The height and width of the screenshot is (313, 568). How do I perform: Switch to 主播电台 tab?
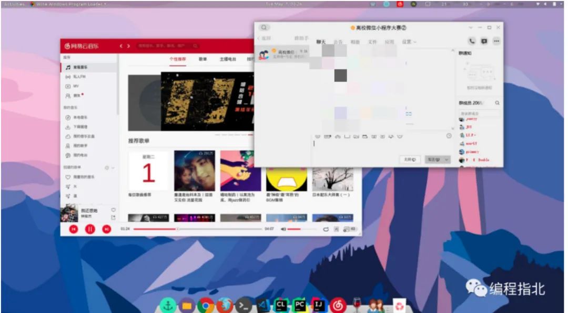coord(228,59)
